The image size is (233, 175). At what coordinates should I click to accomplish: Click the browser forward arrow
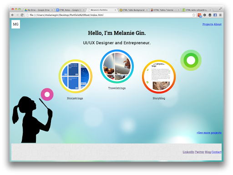pos(17,15)
